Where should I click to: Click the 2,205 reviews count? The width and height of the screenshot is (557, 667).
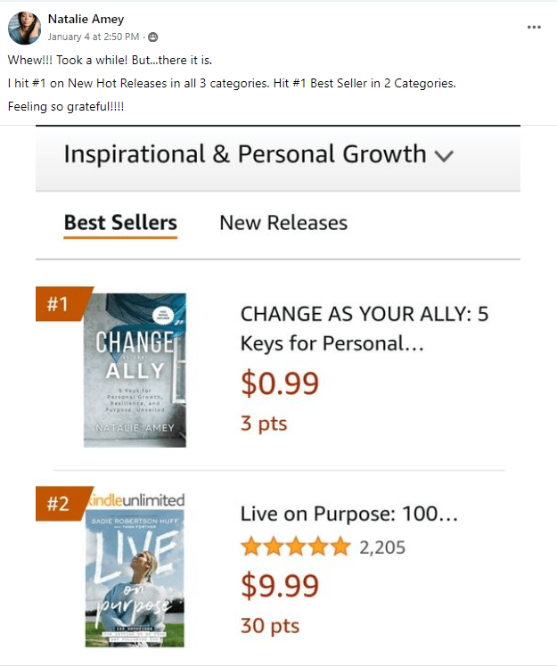tap(382, 548)
